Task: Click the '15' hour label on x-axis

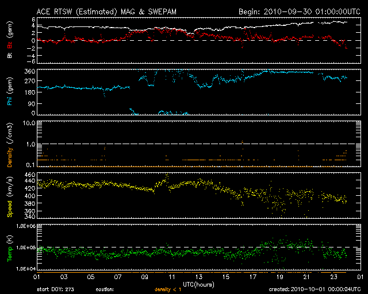Action: [226, 277]
